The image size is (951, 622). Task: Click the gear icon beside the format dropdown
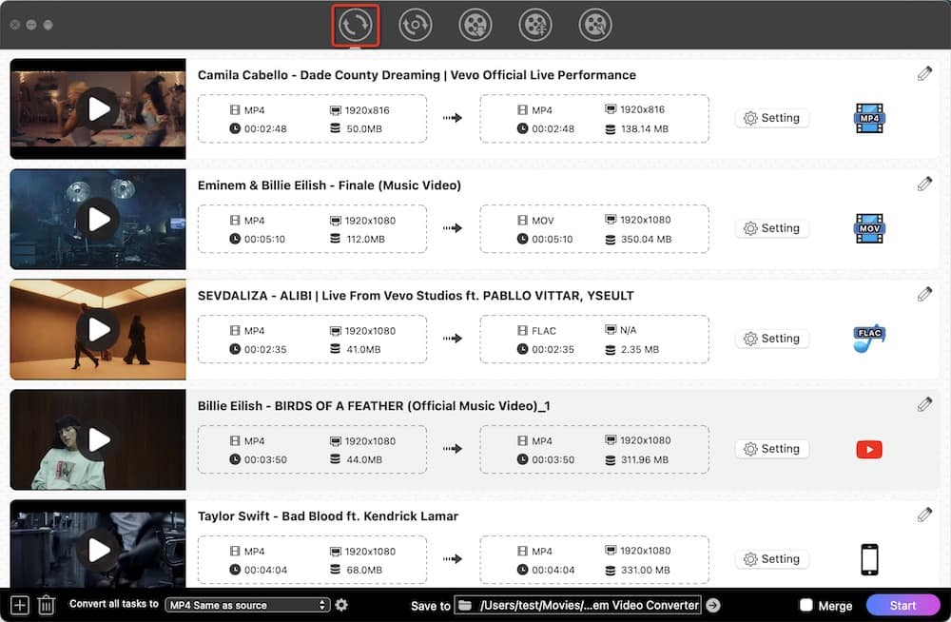341,605
